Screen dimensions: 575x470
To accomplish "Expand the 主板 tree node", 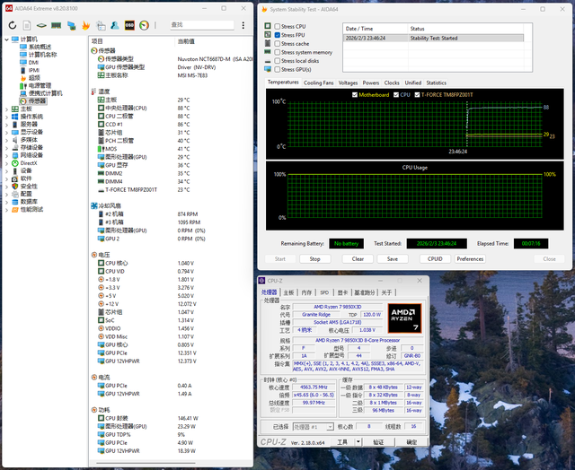I will pos(8,109).
